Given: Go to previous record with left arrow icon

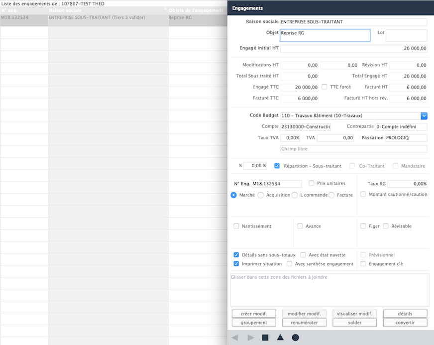Looking at the screenshot, I should [235, 338].
